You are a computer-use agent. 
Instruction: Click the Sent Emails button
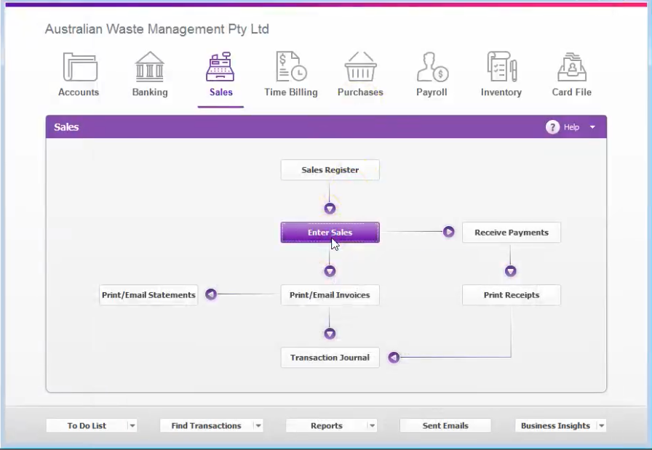(x=445, y=425)
